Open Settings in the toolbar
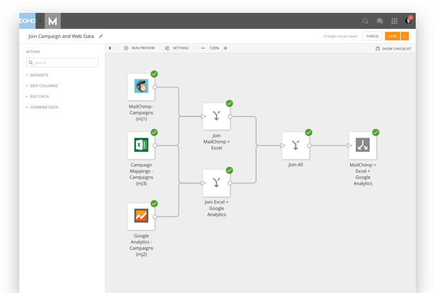The width and height of the screenshot is (435, 293). point(177,48)
